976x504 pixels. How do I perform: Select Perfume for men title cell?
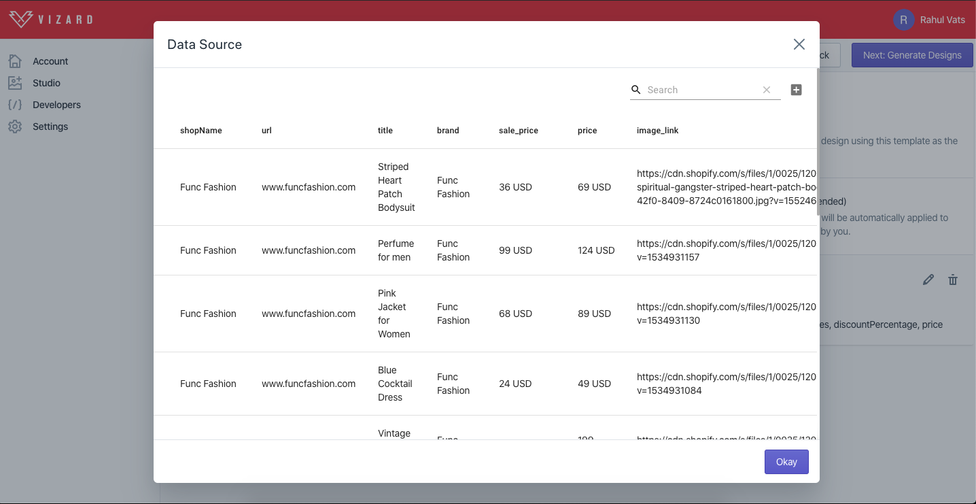[396, 250]
